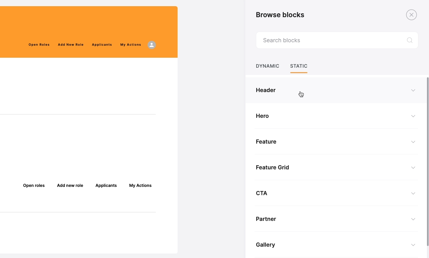This screenshot has width=429, height=258.
Task: Expand the Partner chevron
Action: tap(413, 219)
